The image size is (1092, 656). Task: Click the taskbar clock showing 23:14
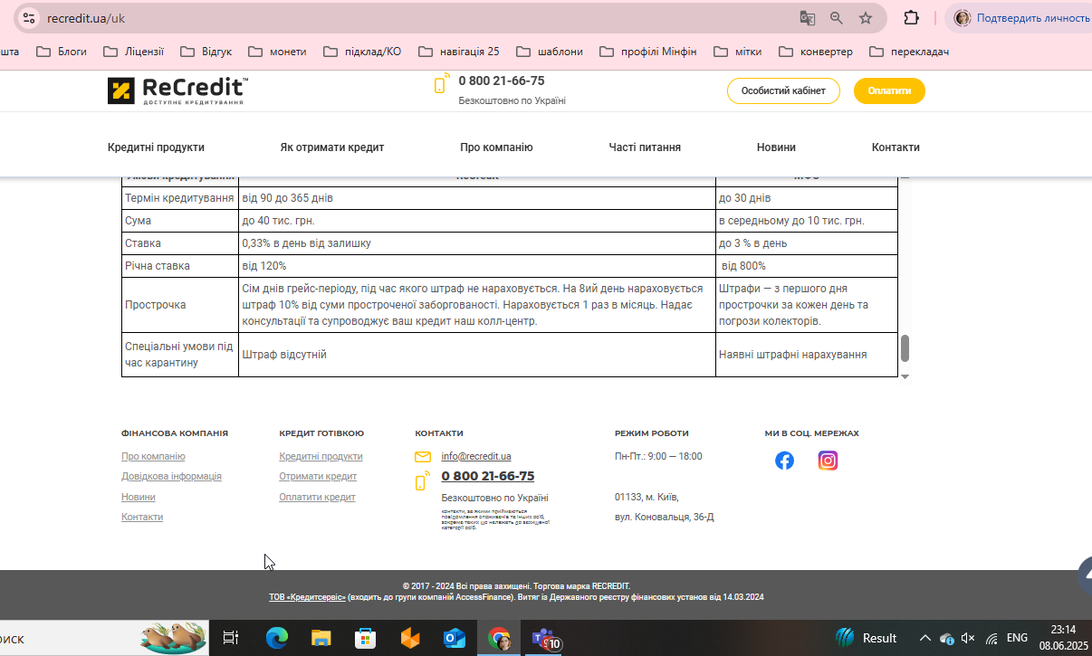pyautogui.click(x=1063, y=630)
